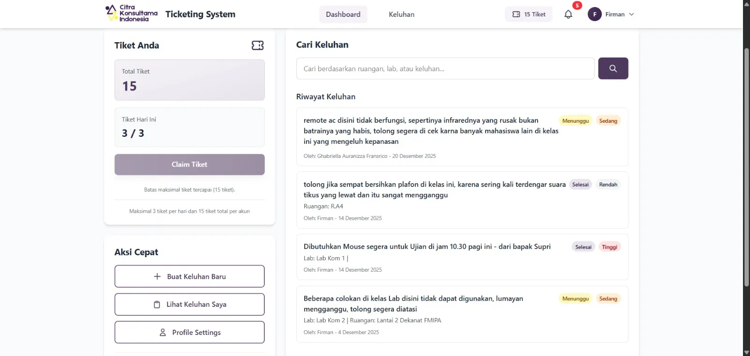
Task: Open the notification bell
Action: coord(568,15)
